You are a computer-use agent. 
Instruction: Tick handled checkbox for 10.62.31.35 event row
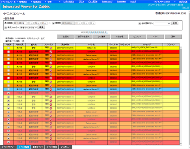(x=9, y=48)
